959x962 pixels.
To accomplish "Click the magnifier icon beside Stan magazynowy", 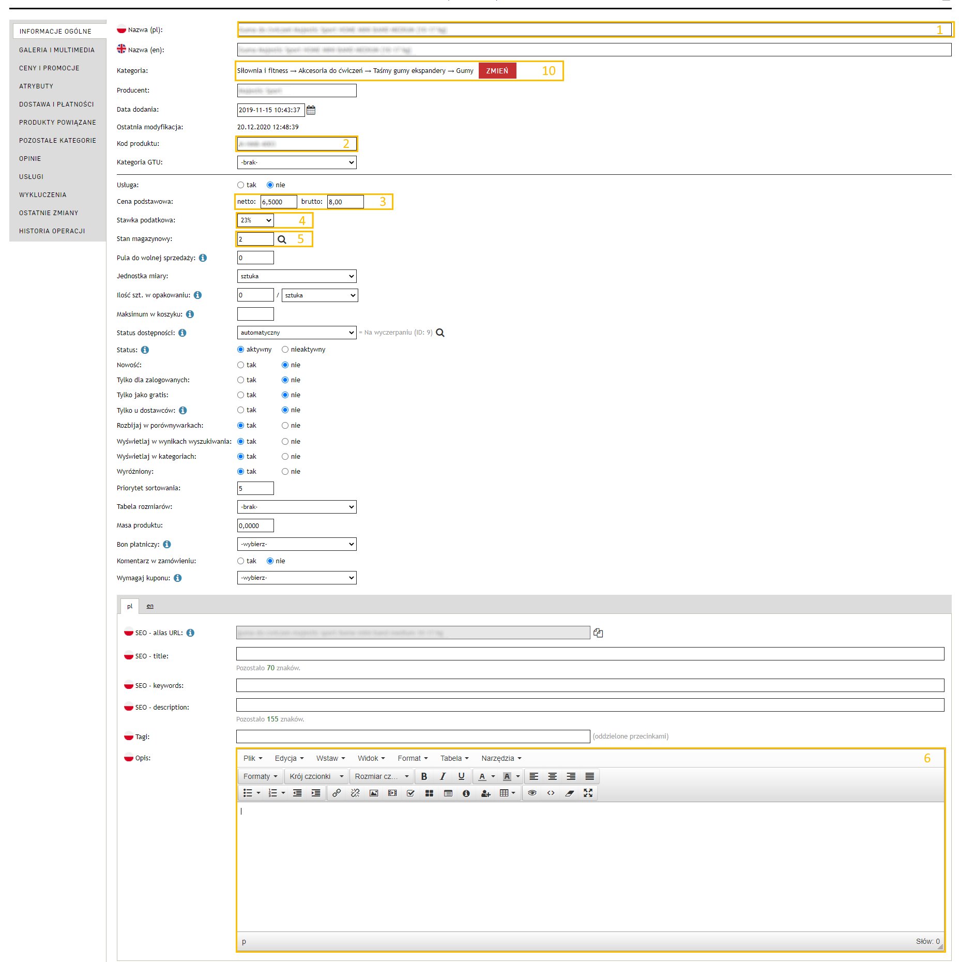I will pyautogui.click(x=282, y=239).
